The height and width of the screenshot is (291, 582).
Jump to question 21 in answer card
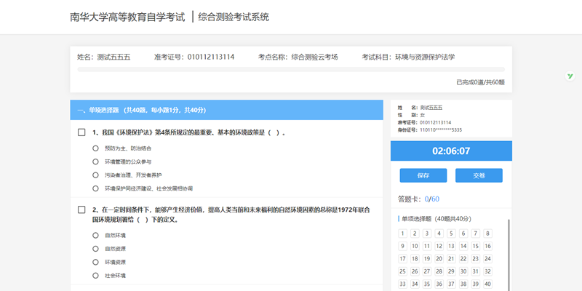452,259
